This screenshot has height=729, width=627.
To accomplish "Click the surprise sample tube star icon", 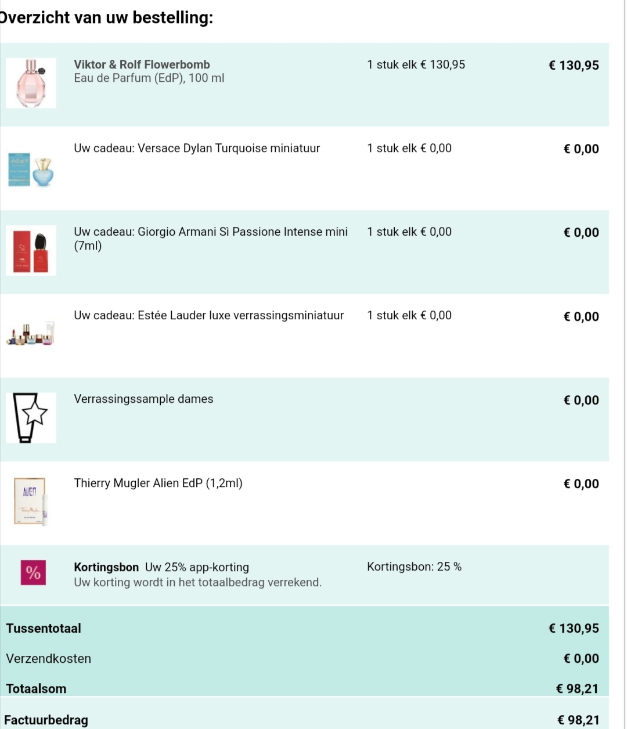I will click(31, 418).
